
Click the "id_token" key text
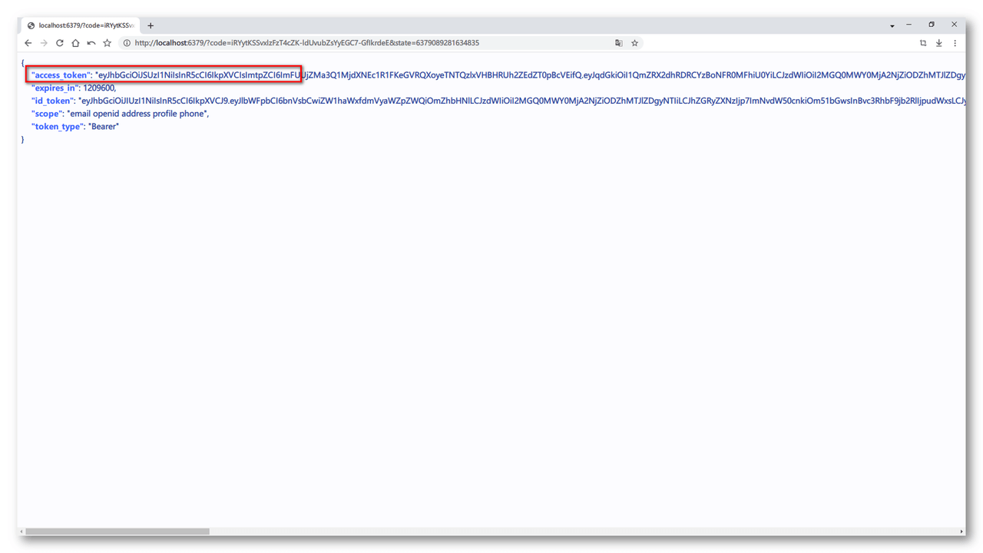(52, 101)
